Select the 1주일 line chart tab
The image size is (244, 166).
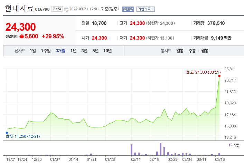(46, 51)
